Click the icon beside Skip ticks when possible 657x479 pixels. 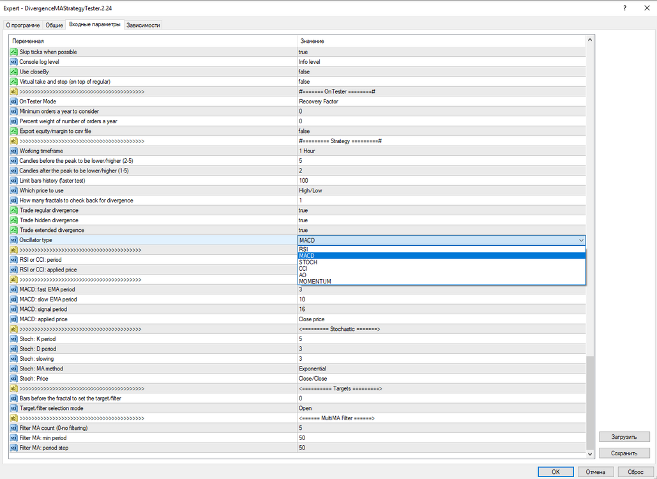[x=14, y=52]
